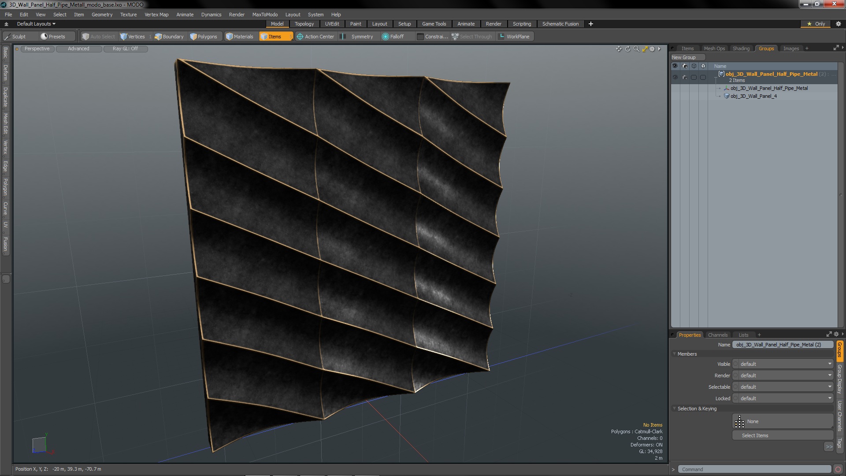The height and width of the screenshot is (476, 846).
Task: Switch to the UVEdit layout tab
Action: [332, 24]
